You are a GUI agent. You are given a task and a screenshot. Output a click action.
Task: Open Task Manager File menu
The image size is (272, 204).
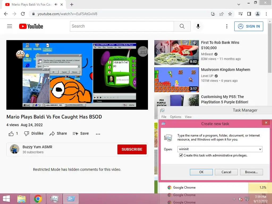(x=164, y=117)
